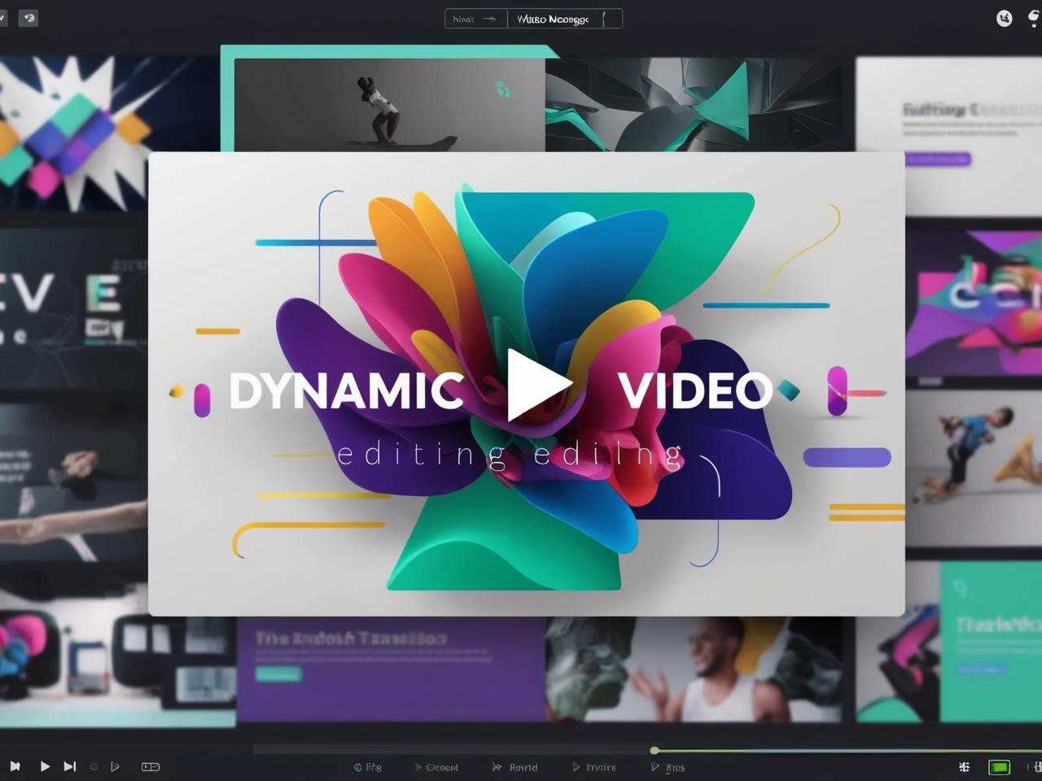
Task: Click the teal button on the purple slide
Action: 278,674
